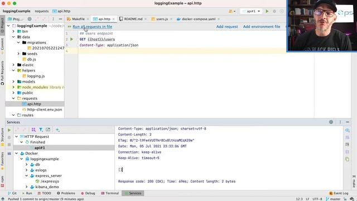
Task: Add a service with plus icon
Action: click(x=57, y=130)
